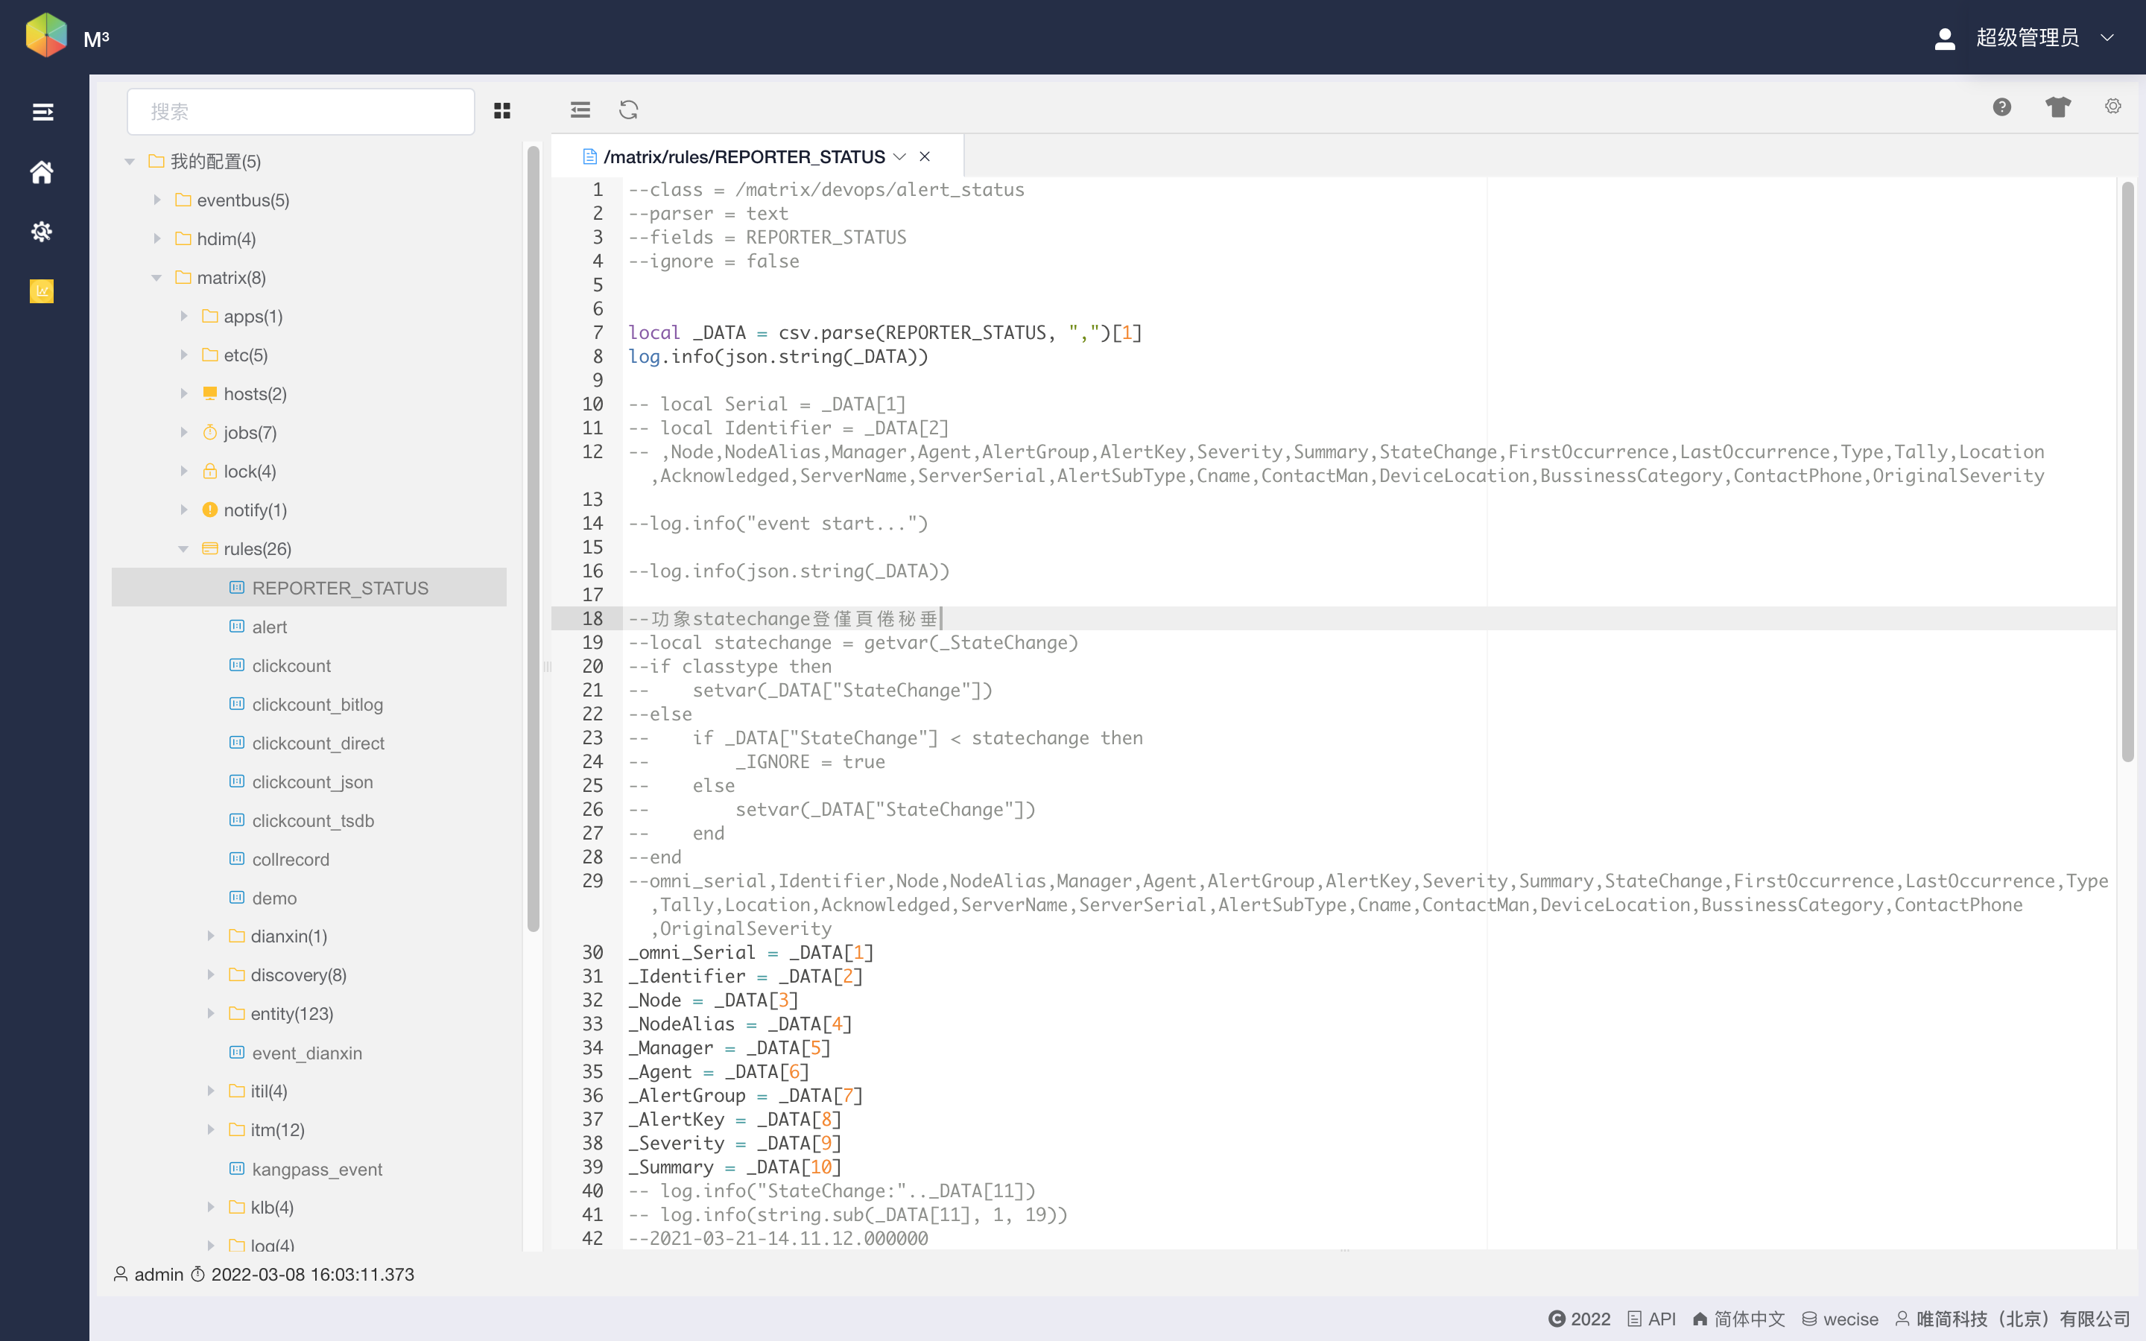Collapse the matrix(8) folder
2146x1341 pixels.
tap(157, 278)
